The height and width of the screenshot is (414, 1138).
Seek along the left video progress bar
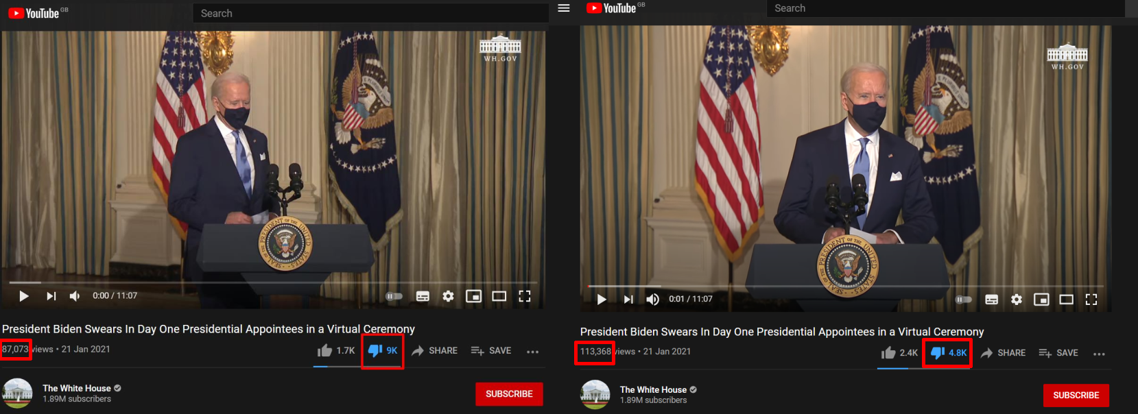[273, 282]
